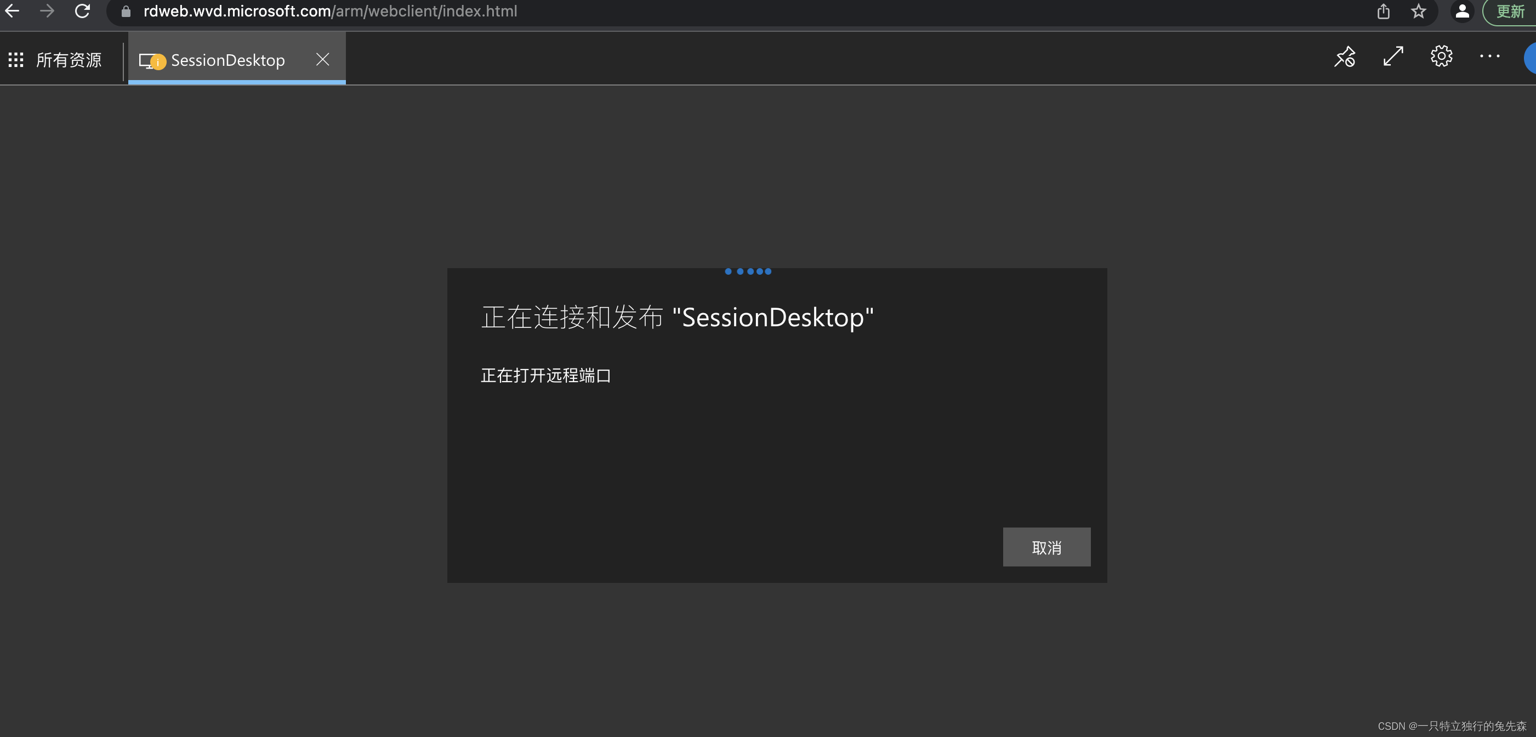
Task: Reload the current web page
Action: [x=82, y=11]
